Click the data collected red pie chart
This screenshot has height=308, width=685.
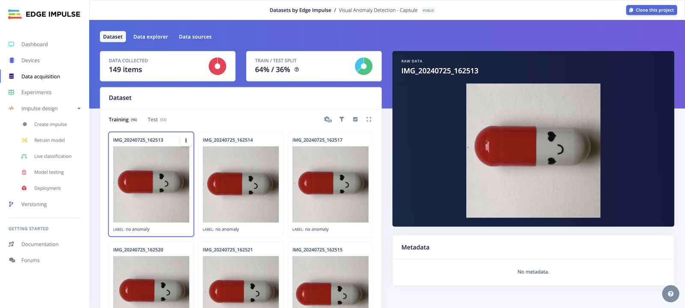pos(217,66)
